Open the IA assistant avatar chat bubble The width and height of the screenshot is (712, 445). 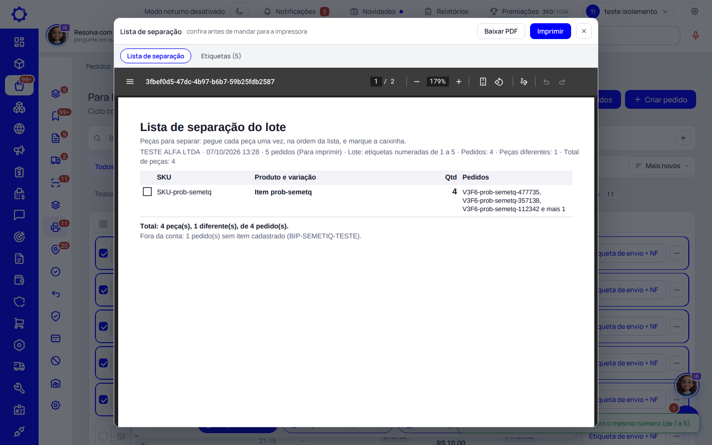687,385
